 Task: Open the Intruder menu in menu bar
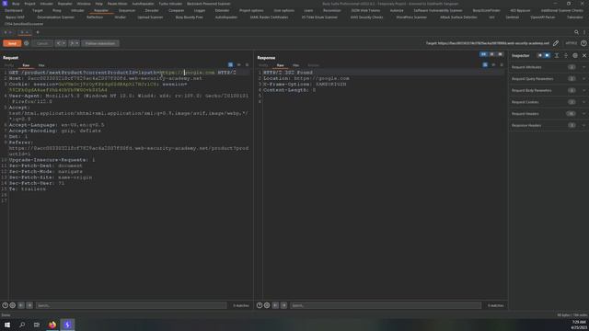[47, 4]
